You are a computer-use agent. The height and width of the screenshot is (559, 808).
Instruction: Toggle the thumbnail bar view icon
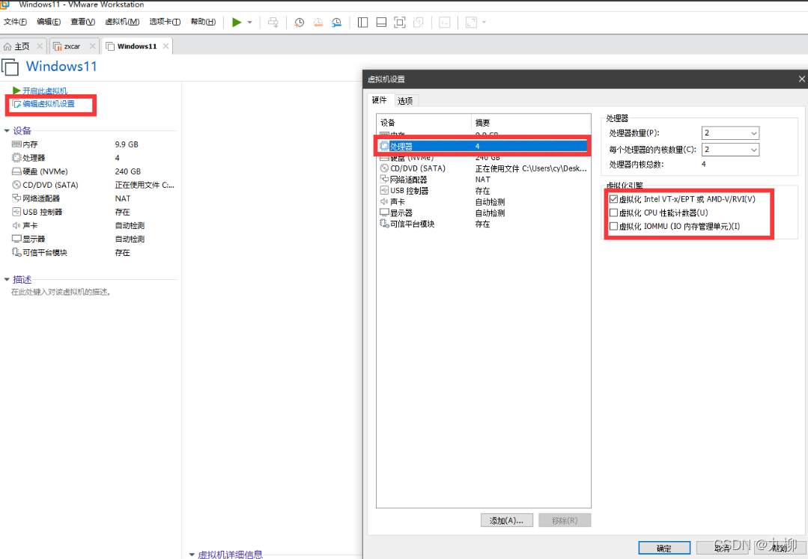[381, 22]
